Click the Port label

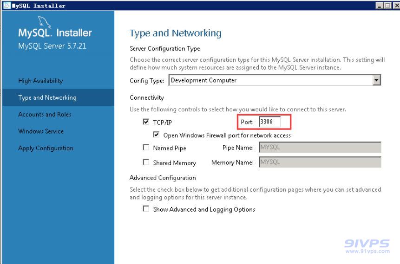(x=247, y=122)
